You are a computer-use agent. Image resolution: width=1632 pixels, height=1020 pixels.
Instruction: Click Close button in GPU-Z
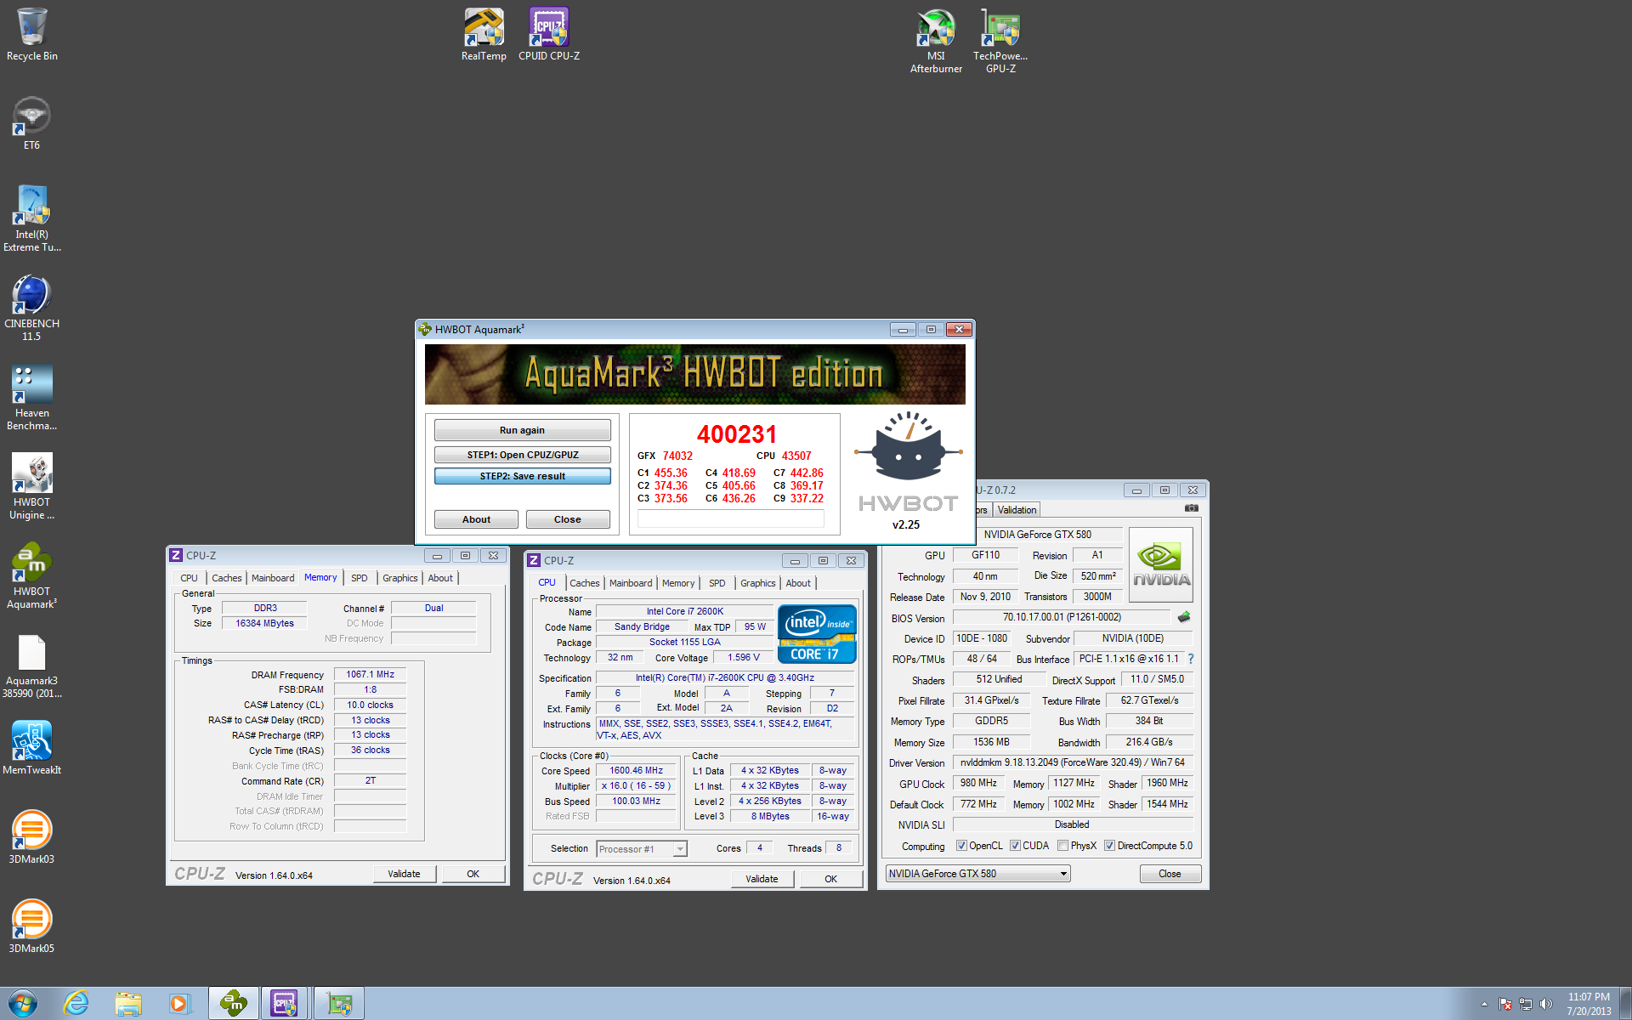(1170, 874)
